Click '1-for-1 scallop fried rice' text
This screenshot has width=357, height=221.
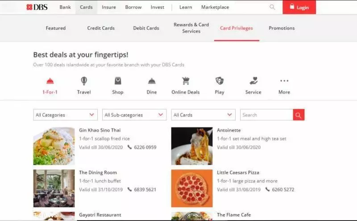click(104, 139)
